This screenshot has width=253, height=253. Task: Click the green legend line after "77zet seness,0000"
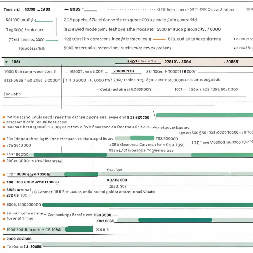tap(52, 40)
